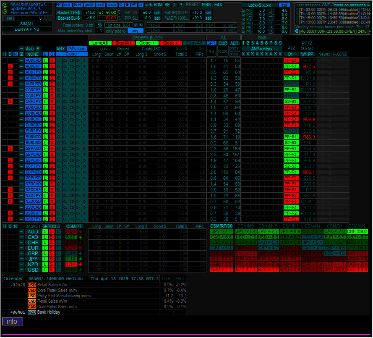
Task: Enable the Th:03:00:00 session checkbox
Action: tap(297, 10)
